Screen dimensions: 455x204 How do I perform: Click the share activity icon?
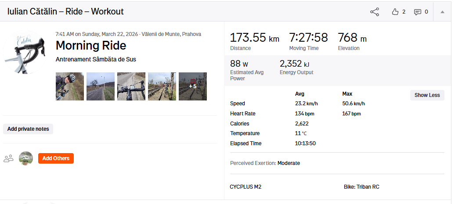[375, 12]
